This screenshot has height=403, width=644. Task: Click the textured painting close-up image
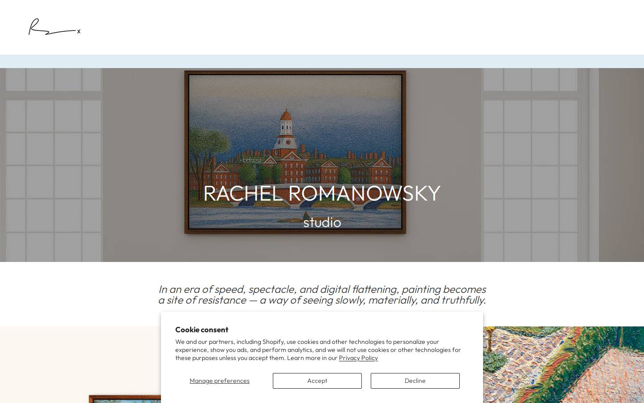click(563, 364)
